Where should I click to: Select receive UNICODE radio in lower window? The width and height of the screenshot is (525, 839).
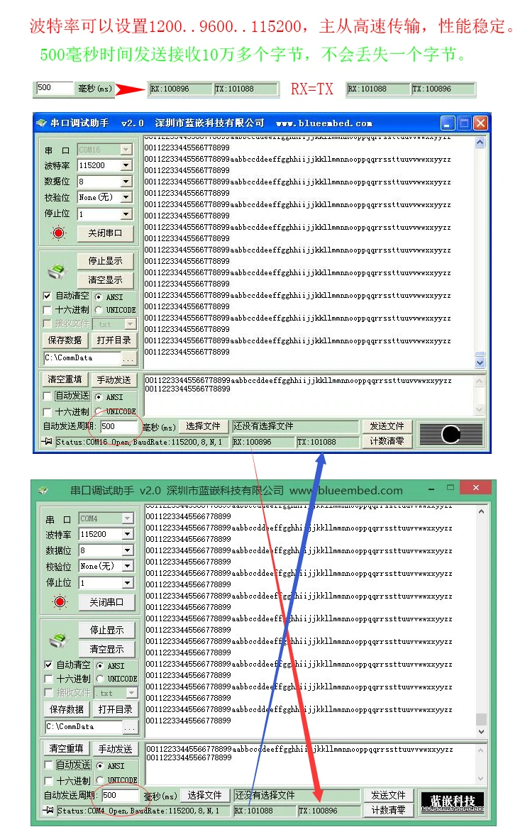pos(99,679)
